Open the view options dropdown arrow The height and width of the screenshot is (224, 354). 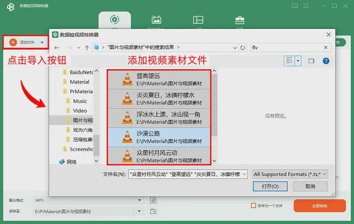(298, 61)
